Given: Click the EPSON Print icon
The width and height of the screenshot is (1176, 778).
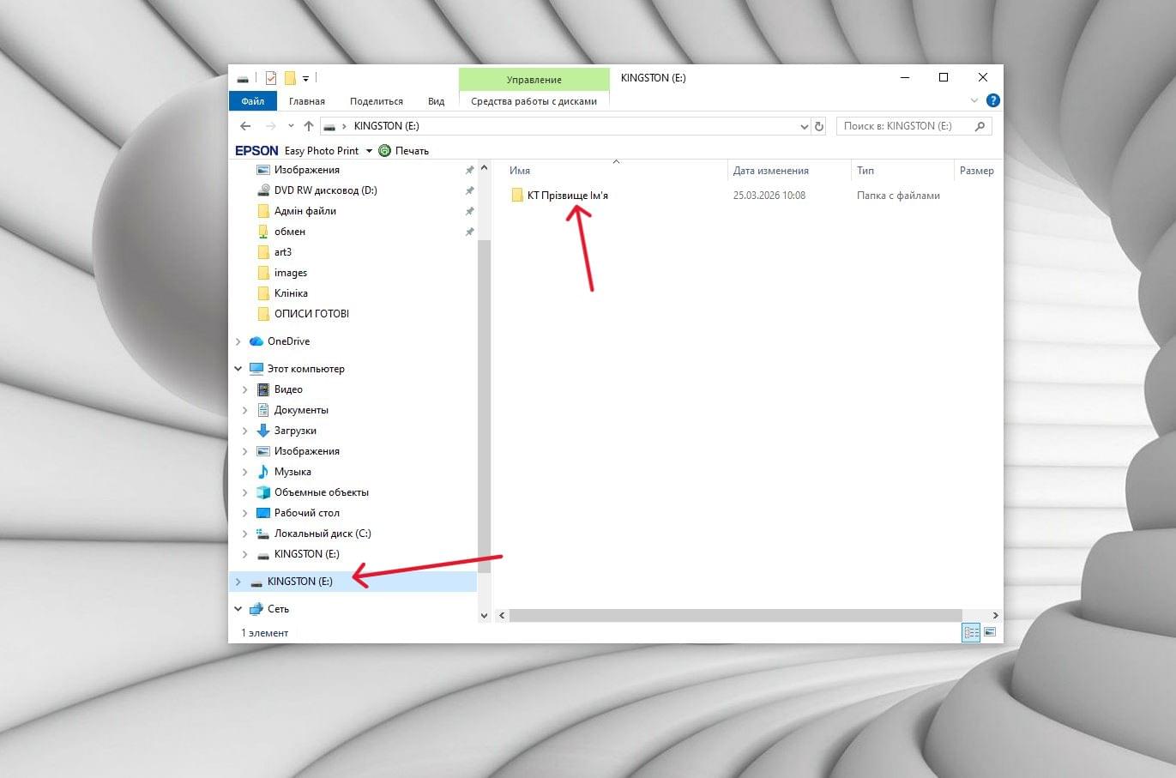Looking at the screenshot, I should point(385,151).
